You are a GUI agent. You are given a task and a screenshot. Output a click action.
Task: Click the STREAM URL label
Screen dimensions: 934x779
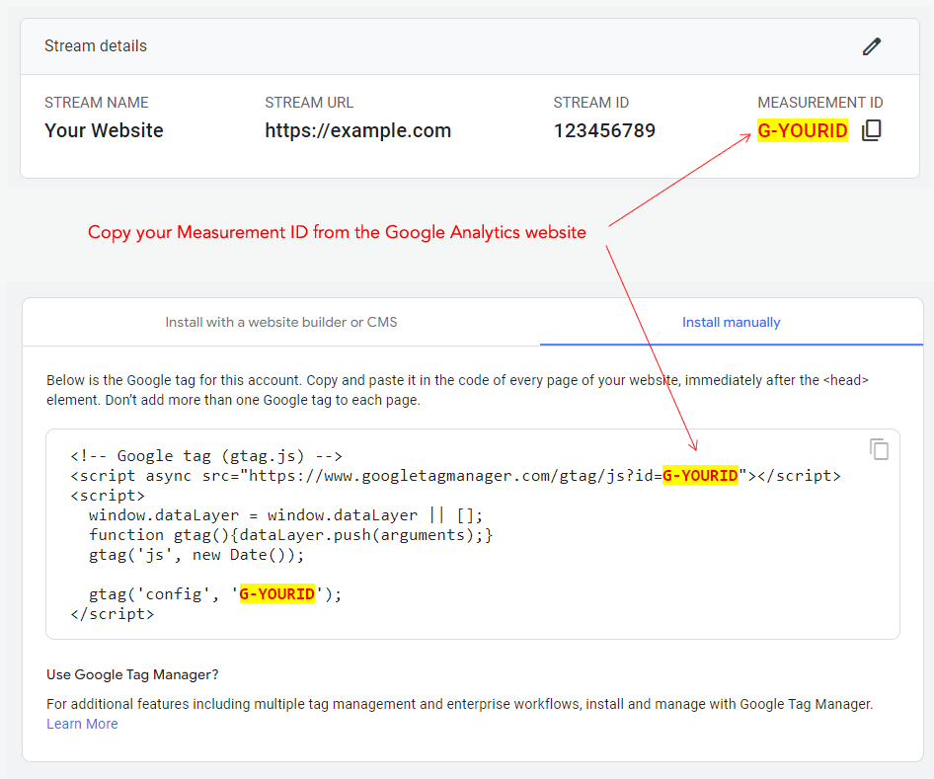(x=309, y=103)
